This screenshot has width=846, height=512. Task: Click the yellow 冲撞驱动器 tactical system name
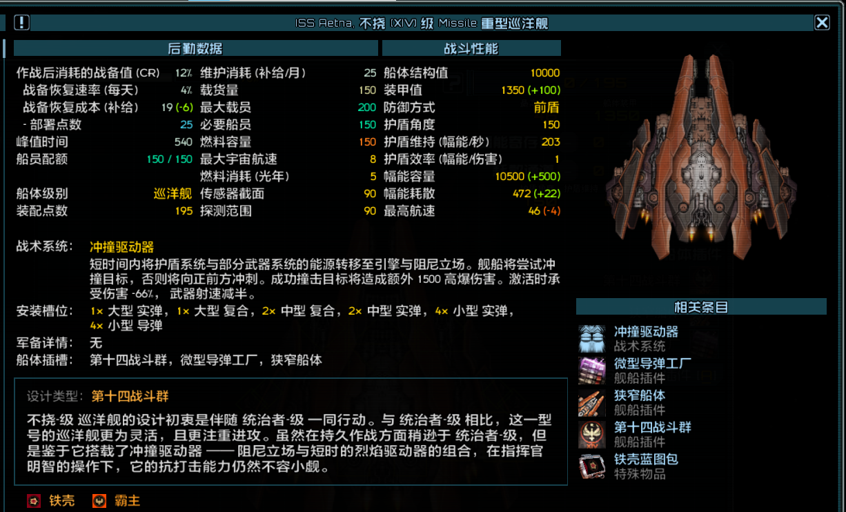tap(121, 247)
